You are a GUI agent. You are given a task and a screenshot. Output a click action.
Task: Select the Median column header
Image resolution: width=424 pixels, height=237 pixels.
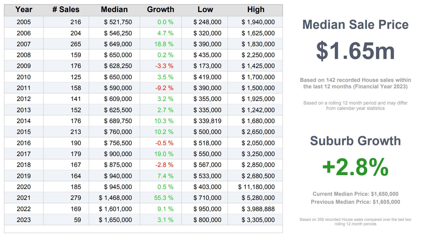[114, 10]
